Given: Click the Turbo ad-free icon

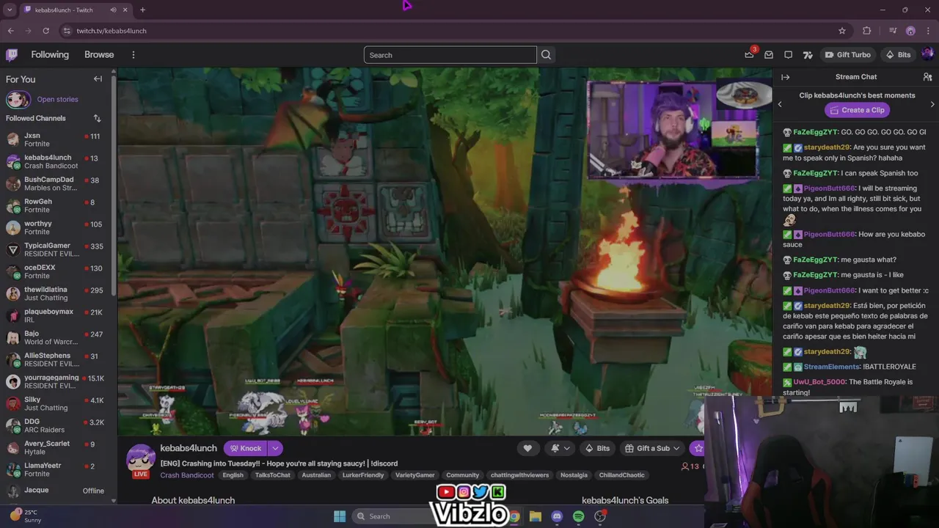Looking at the screenshot, I should (808, 55).
